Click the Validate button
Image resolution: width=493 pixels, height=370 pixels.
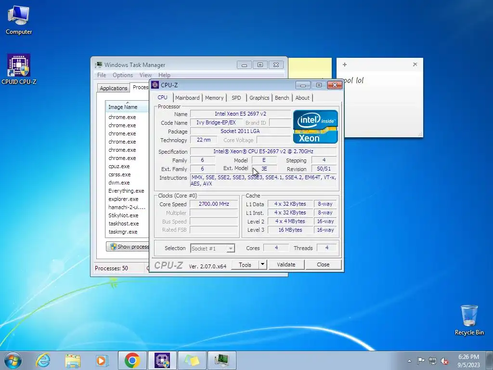pyautogui.click(x=286, y=264)
